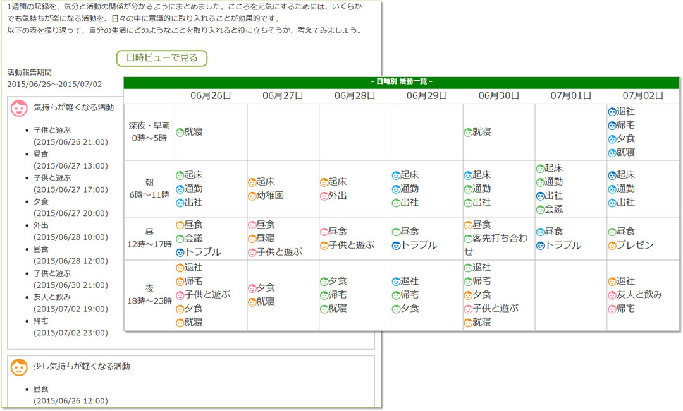This screenshot has height=411, width=683.
Task: Click the 朝 6時〜11時 row label
Action: click(149, 189)
